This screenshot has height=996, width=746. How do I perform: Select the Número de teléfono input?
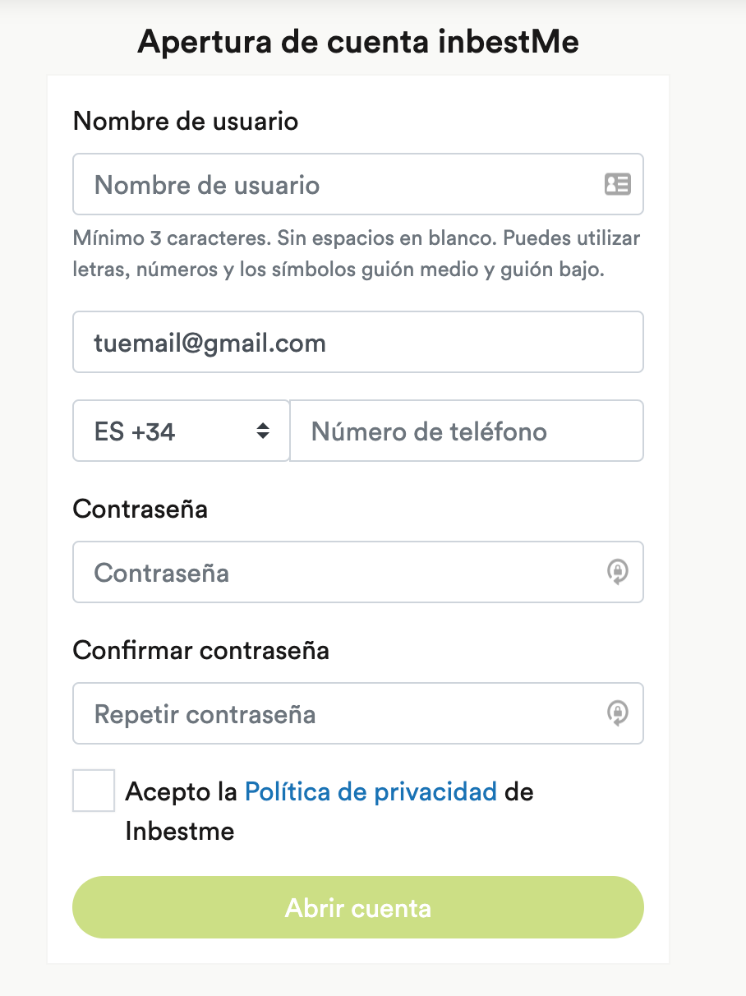pos(467,431)
